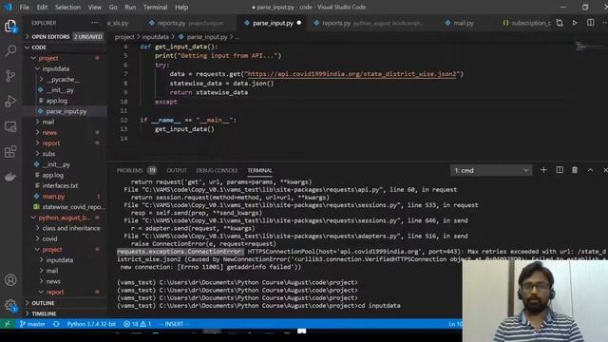The image size is (608, 342).
Task: Close the unsaved parse_input.py tab dot
Action: coord(299,23)
